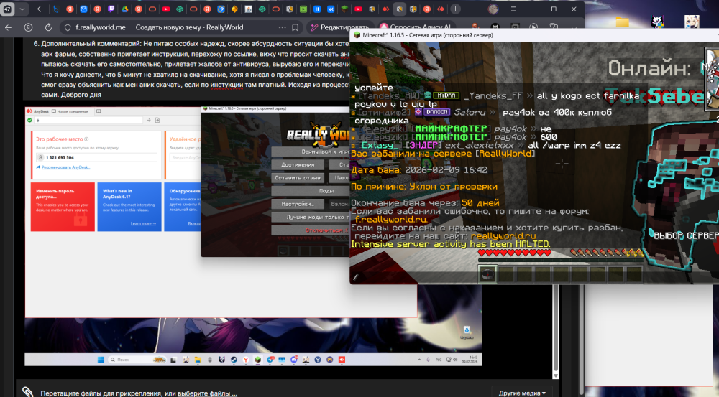This screenshot has height=397, width=719.
Task: Reload the ReallyWorld forum page
Action: 48,27
